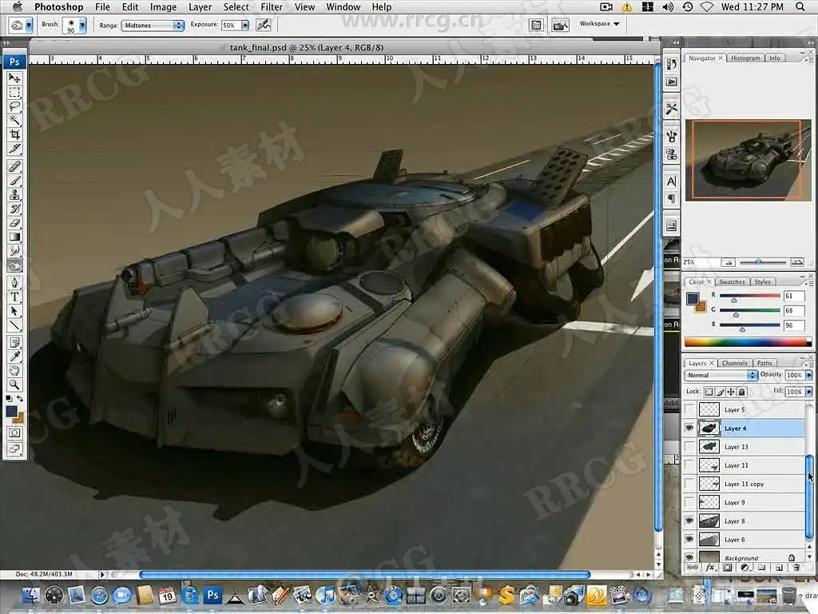The height and width of the screenshot is (614, 818).
Task: Enable the airbrush option in options bar
Action: (x=263, y=25)
